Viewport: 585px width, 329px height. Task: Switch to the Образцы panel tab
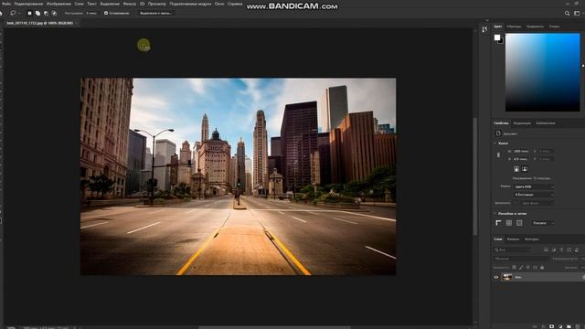[514, 27]
